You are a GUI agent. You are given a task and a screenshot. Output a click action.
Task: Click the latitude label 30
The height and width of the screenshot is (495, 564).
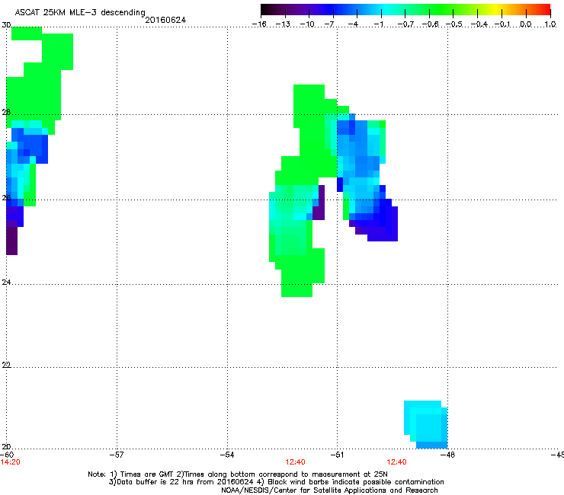point(6,25)
